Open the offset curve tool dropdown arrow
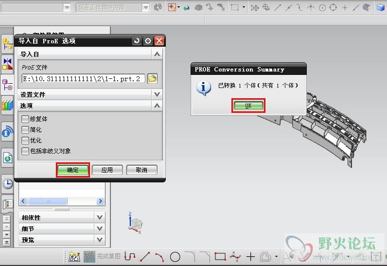This screenshot has width=387, height=266. tap(276, 257)
